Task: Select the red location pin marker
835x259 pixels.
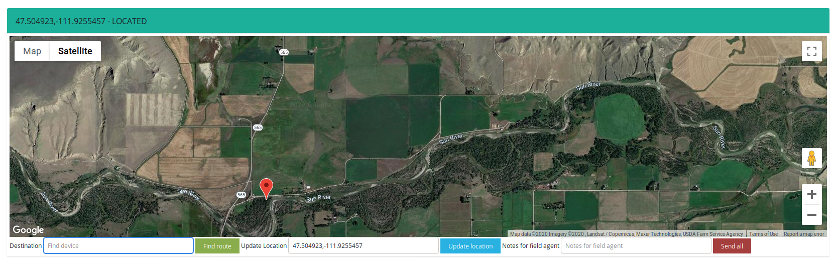Action: pos(266,189)
